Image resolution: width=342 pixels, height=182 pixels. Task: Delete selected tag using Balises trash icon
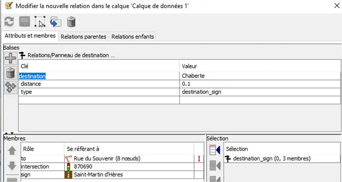10,73
